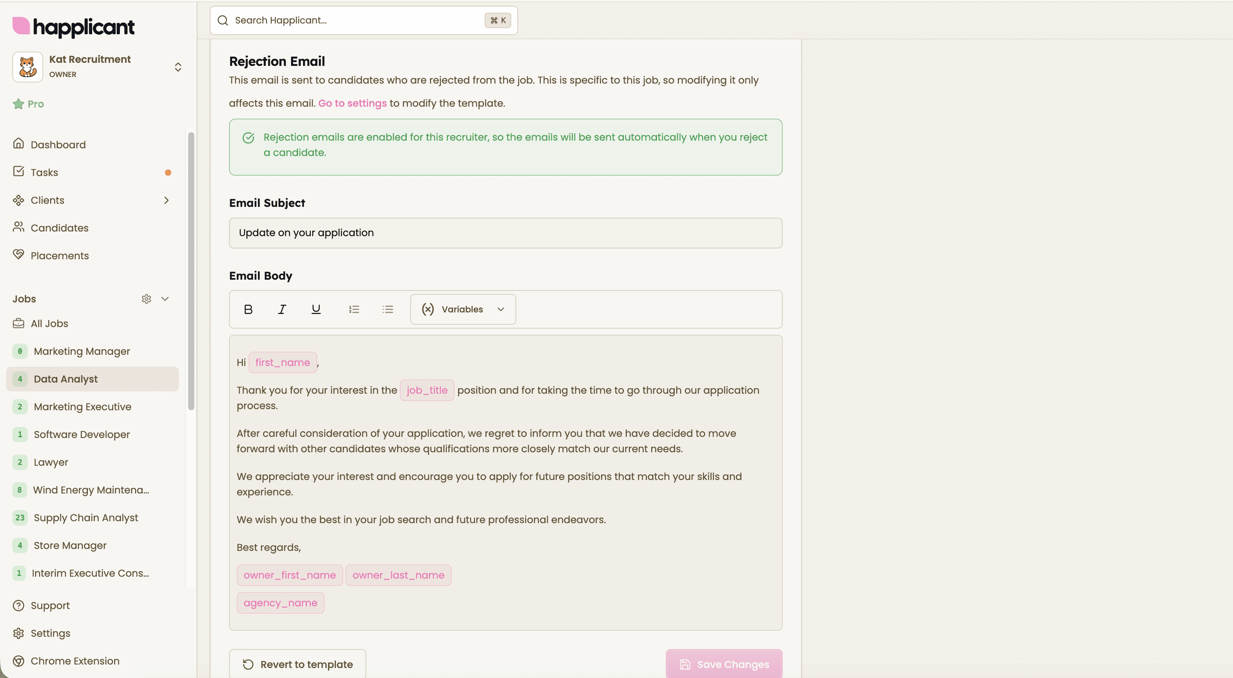Insert a numbered list in email body

click(354, 309)
